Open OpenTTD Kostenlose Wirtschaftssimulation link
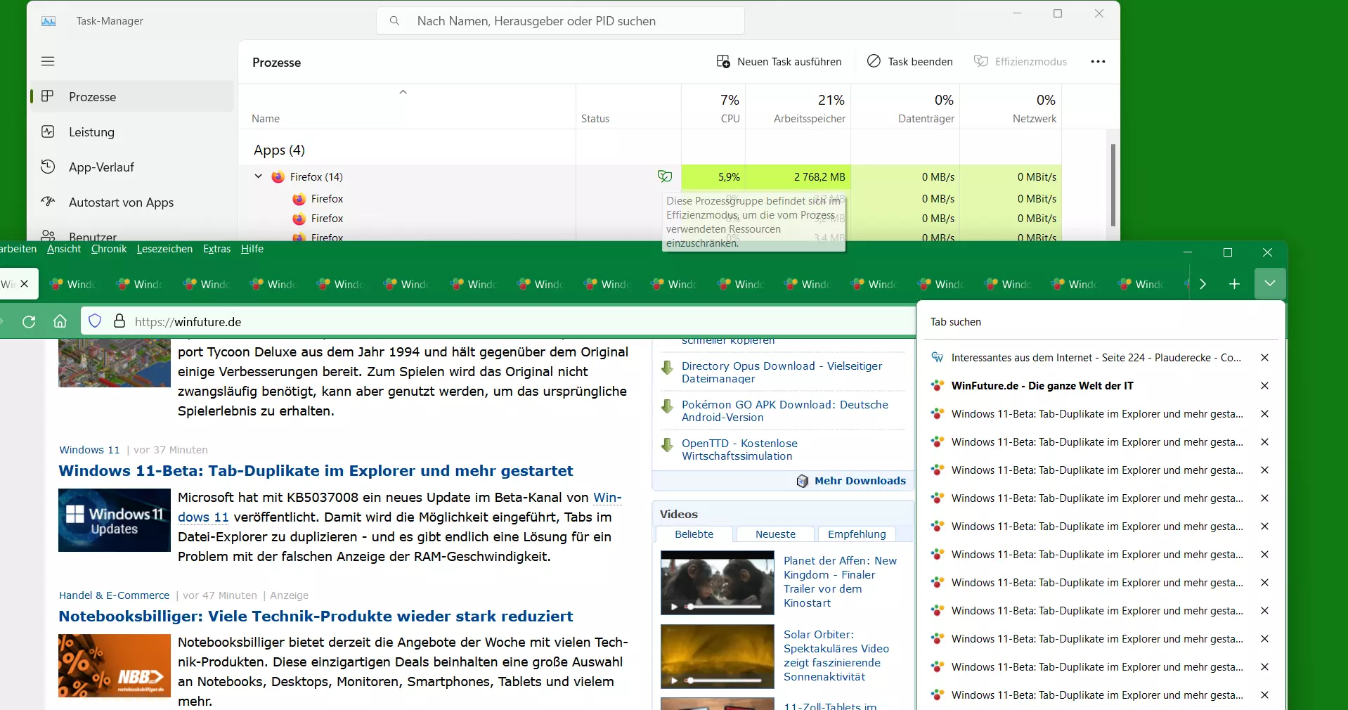The width and height of the screenshot is (1348, 710). coord(739,449)
